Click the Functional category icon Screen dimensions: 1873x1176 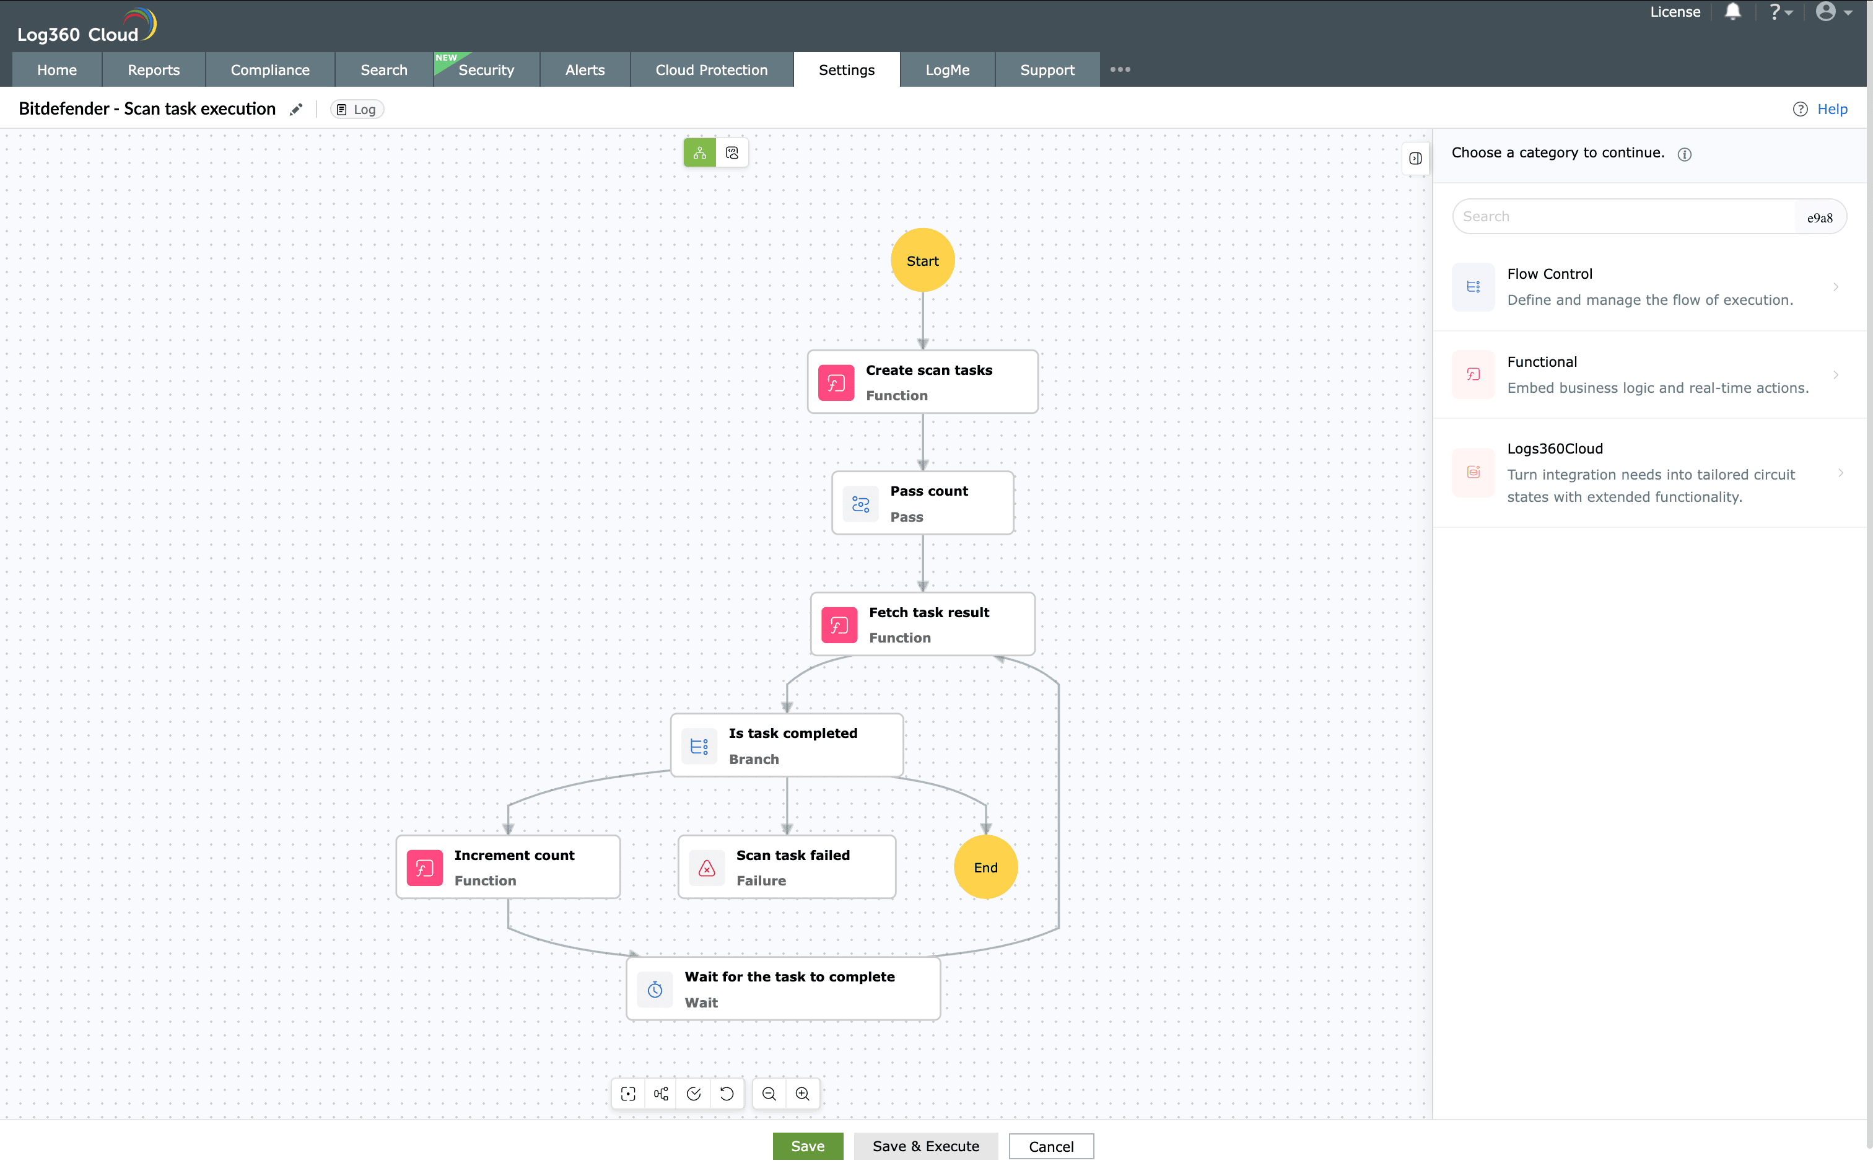click(x=1473, y=375)
